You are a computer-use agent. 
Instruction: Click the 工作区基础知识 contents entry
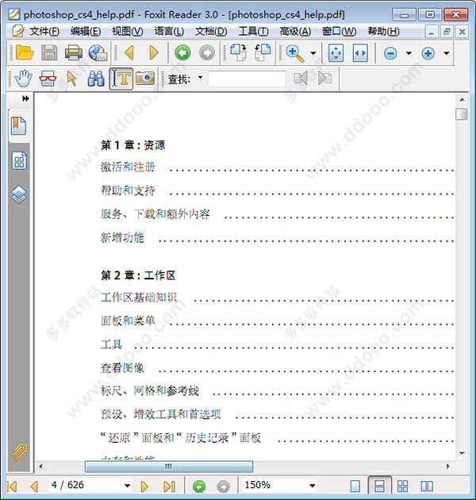click(x=139, y=298)
